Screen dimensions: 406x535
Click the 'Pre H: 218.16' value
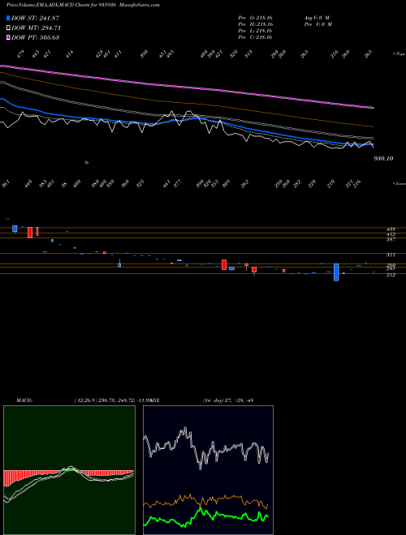[x=255, y=24]
